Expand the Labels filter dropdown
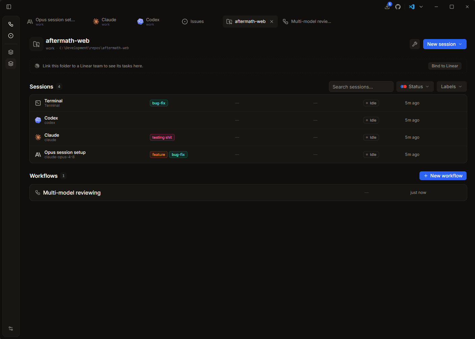Viewport: 475px width, 339px height. 452,87
